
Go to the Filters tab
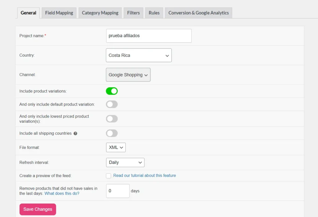click(x=133, y=13)
